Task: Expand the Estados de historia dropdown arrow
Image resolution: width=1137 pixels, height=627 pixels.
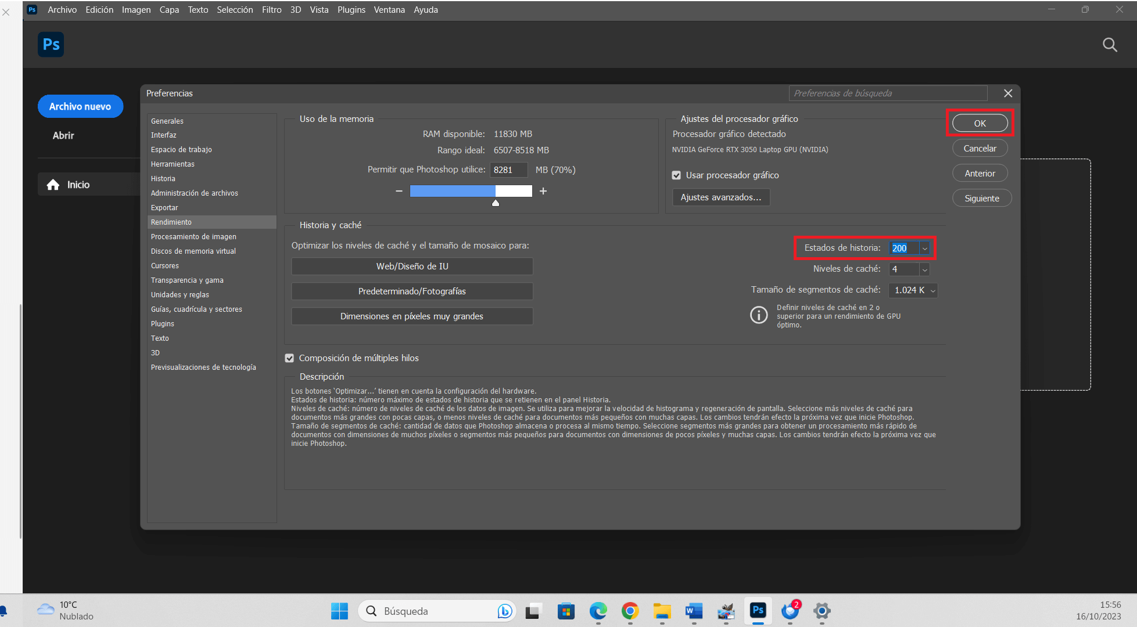Action: [x=924, y=248]
